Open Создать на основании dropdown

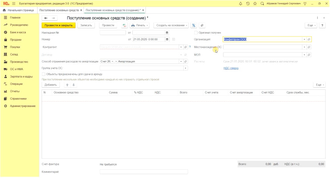(171, 26)
